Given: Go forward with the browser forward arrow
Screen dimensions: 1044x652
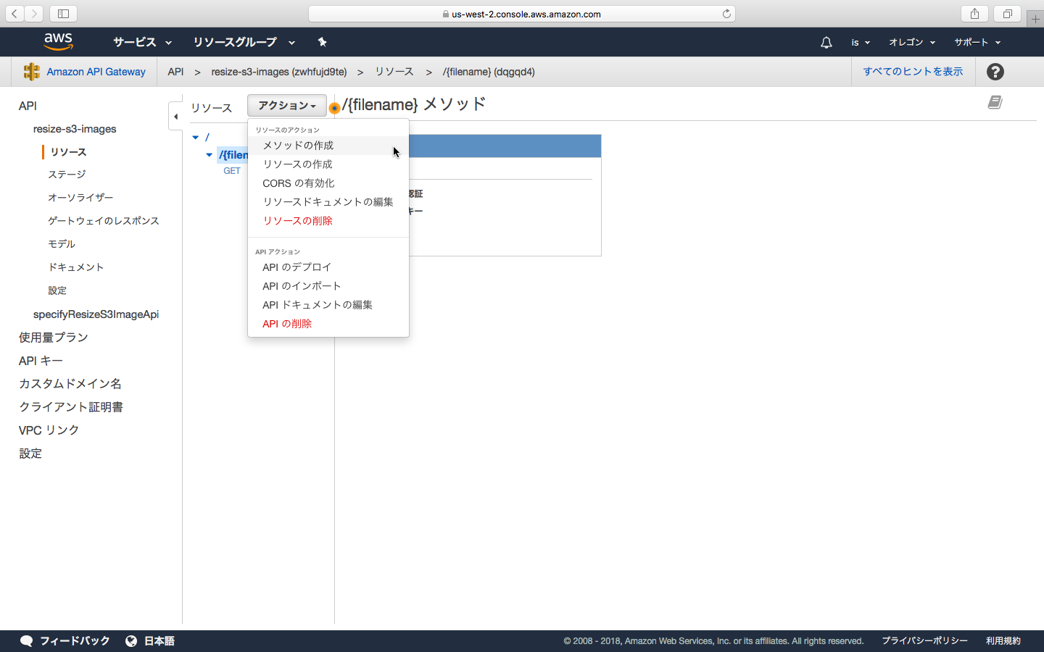Looking at the screenshot, I should coord(34,14).
